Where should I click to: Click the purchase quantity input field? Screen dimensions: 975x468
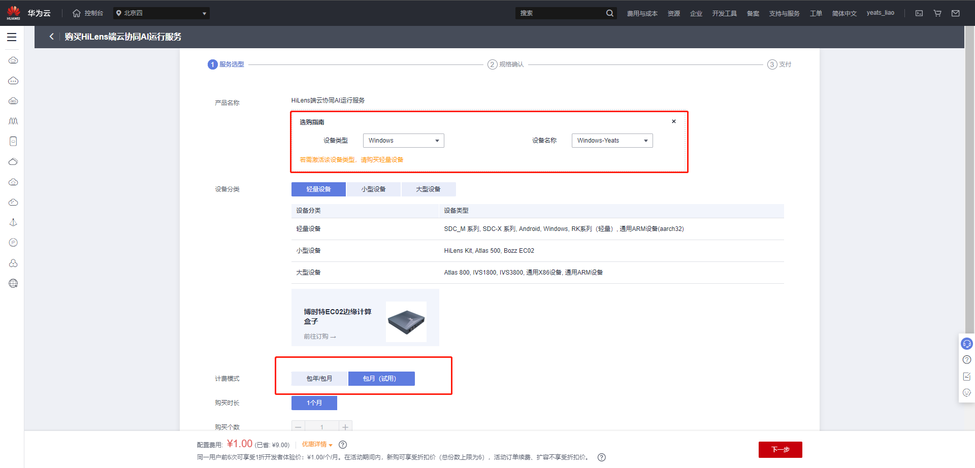[321, 427]
